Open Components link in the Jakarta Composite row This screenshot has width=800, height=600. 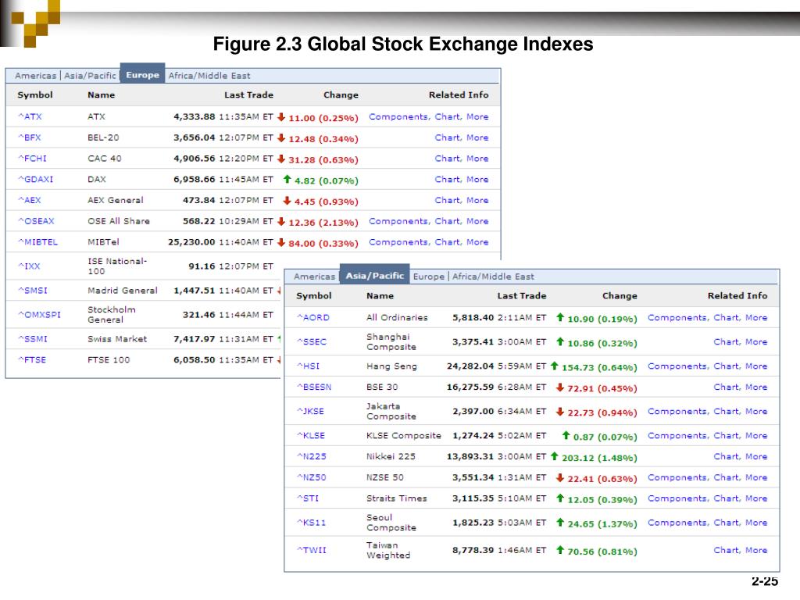pos(678,411)
